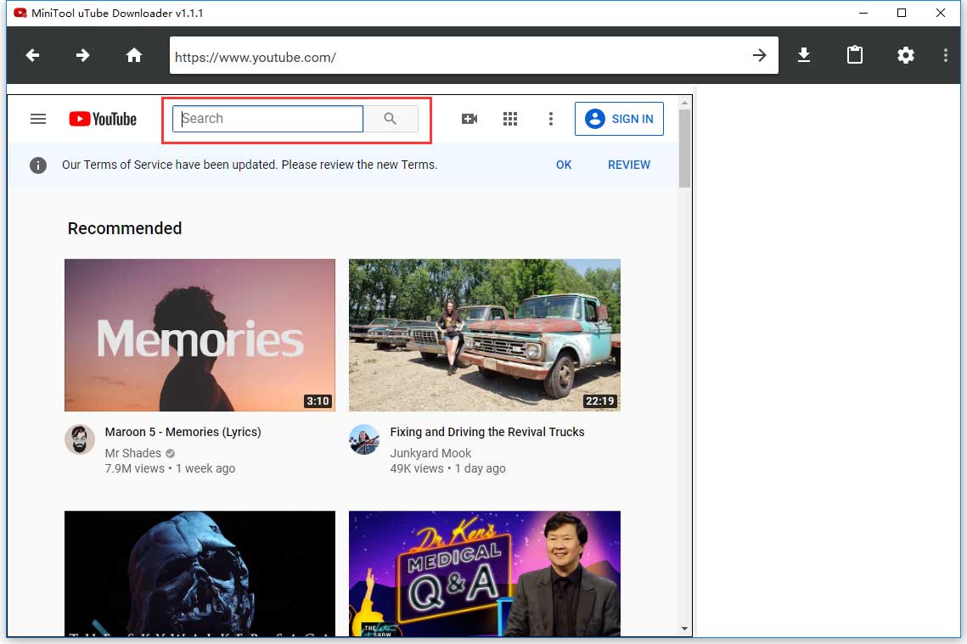This screenshot has height=644, width=967.
Task: Click the MiniTool uTube Downloader app icon
Action: (x=20, y=13)
